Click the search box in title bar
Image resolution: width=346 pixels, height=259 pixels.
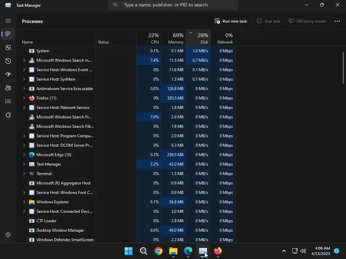[x=173, y=5]
